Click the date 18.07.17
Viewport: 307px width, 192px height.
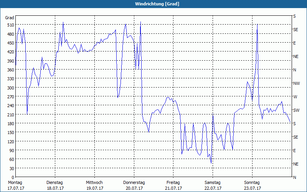55,189
